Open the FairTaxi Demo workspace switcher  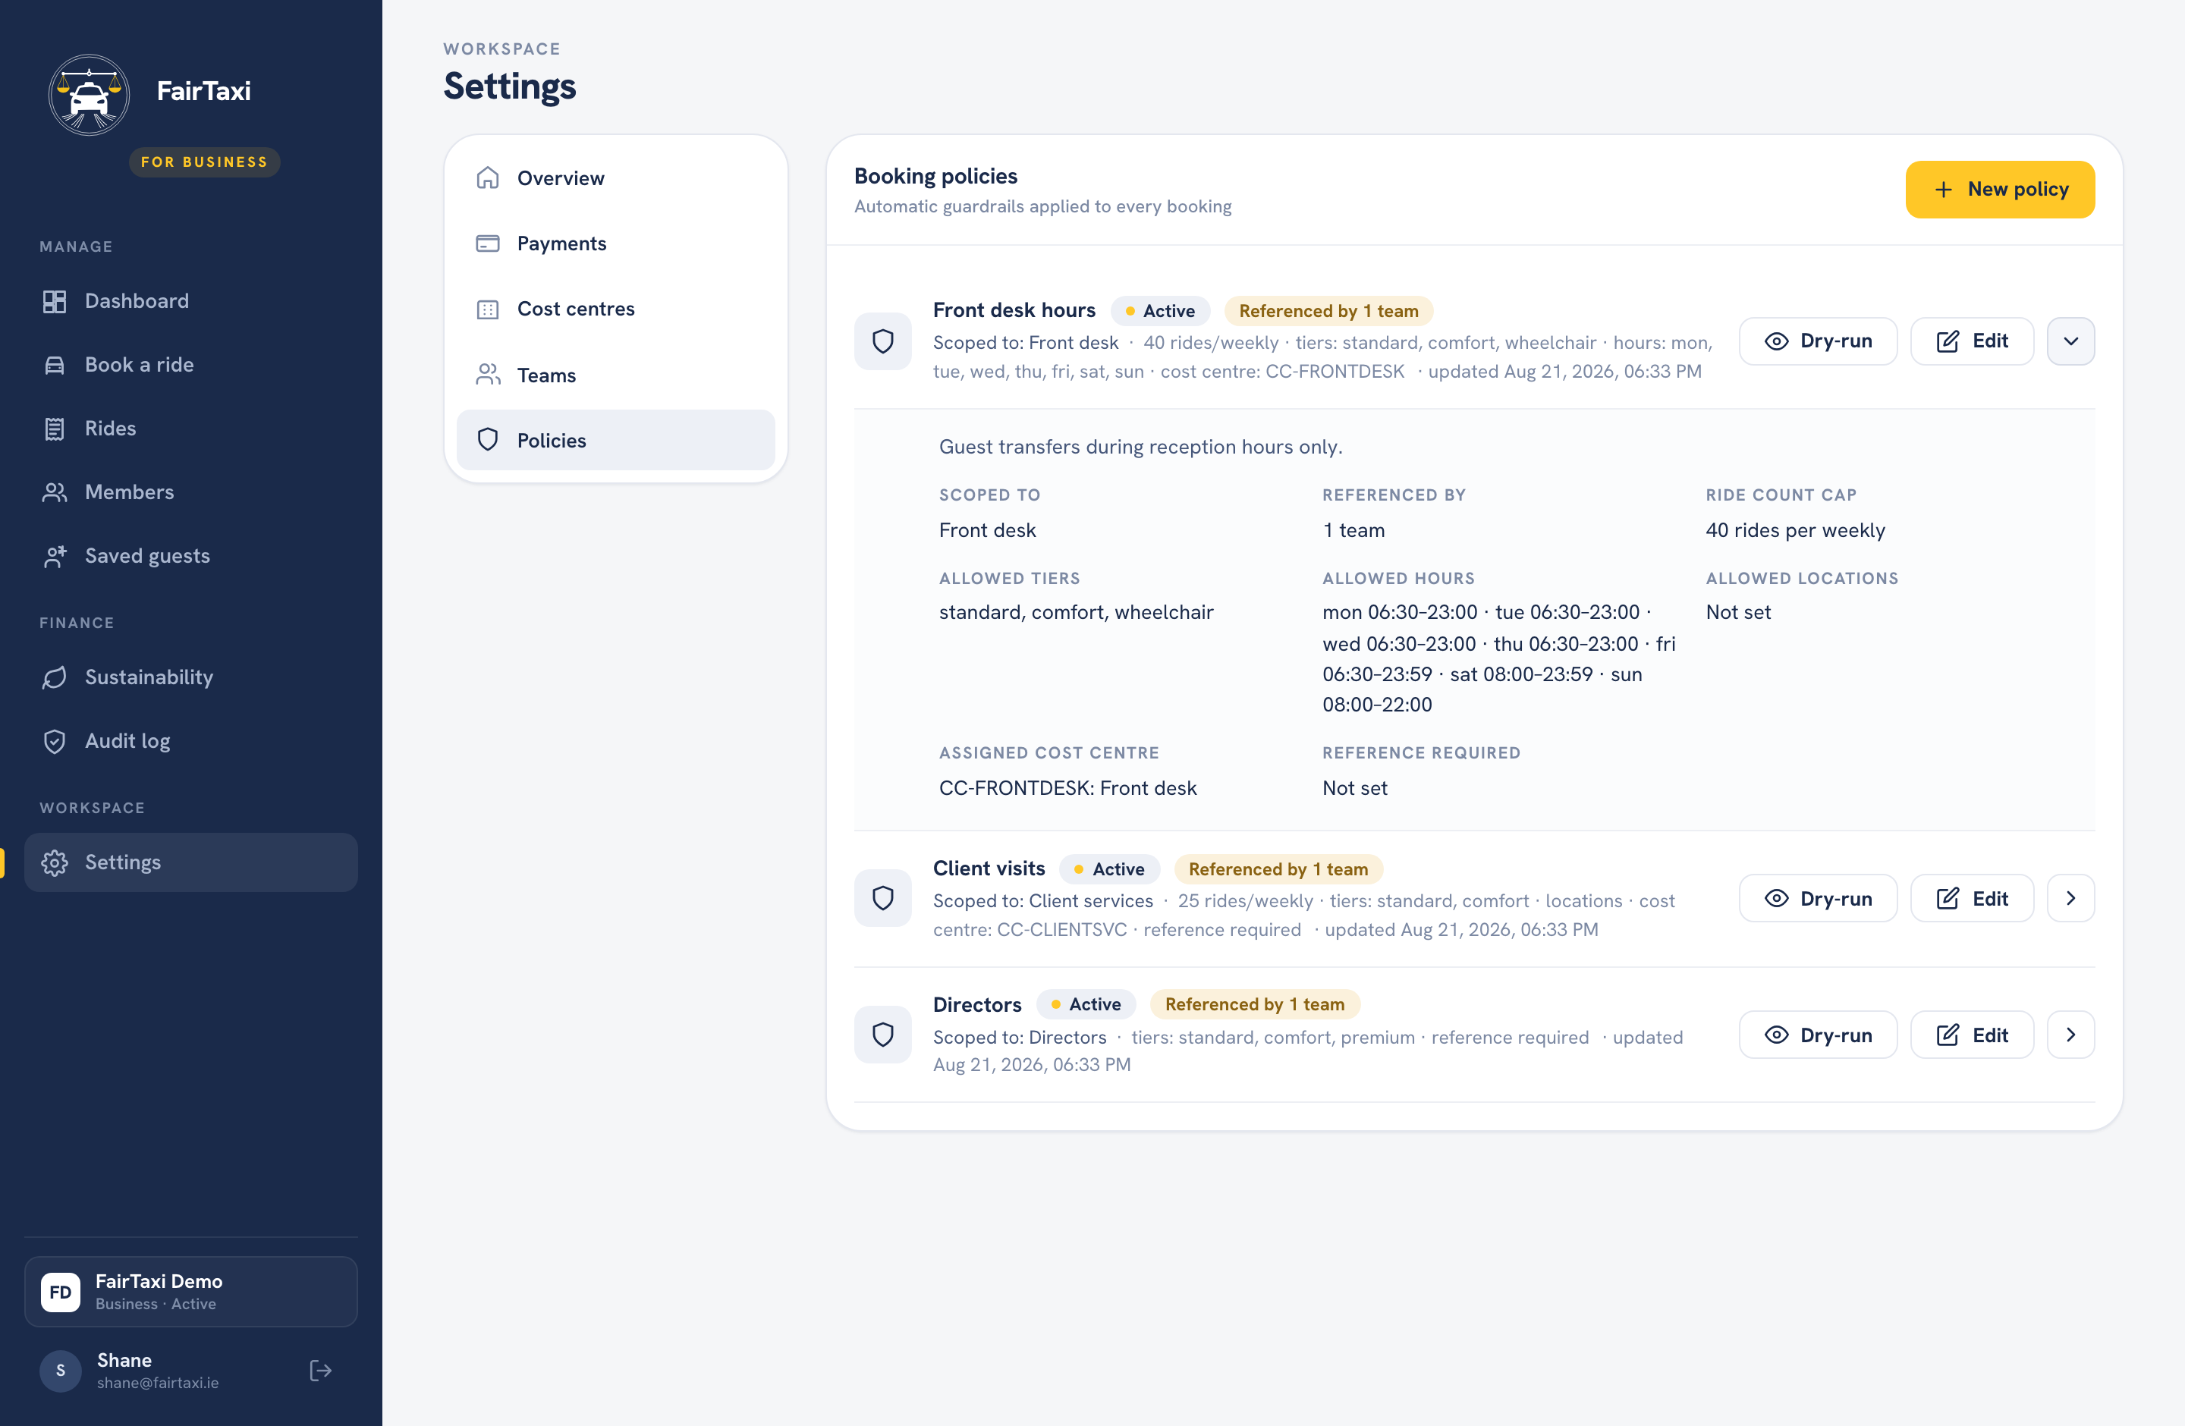[x=191, y=1292]
